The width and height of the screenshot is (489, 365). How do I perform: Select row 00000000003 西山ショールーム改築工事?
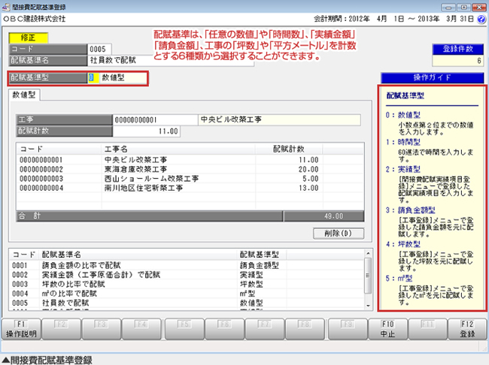tap(190, 179)
